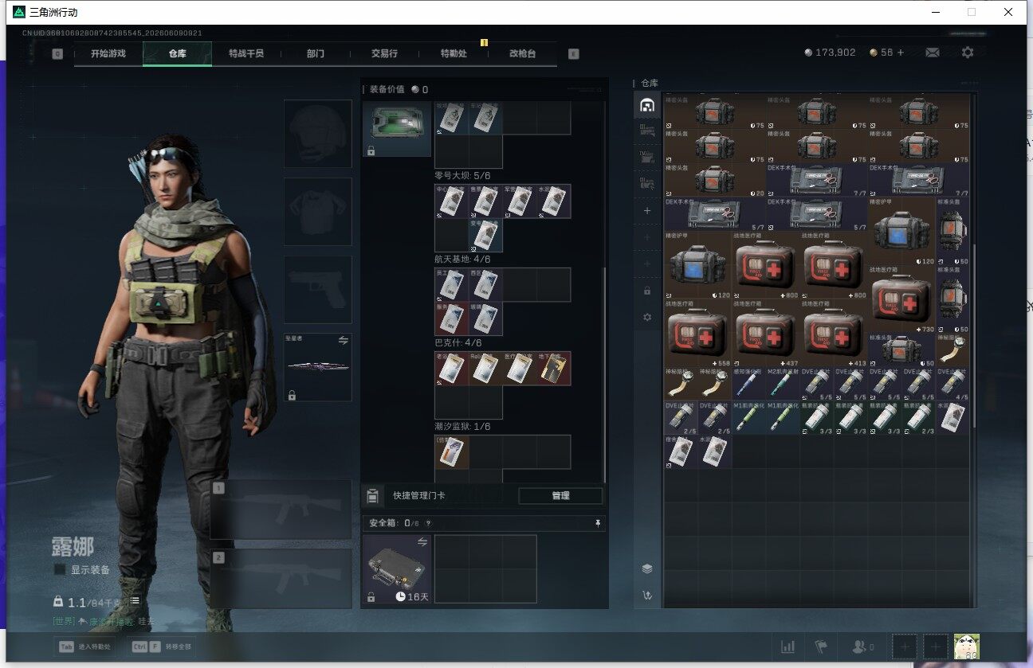
Task: Open the 部门 tab
Action: (316, 53)
